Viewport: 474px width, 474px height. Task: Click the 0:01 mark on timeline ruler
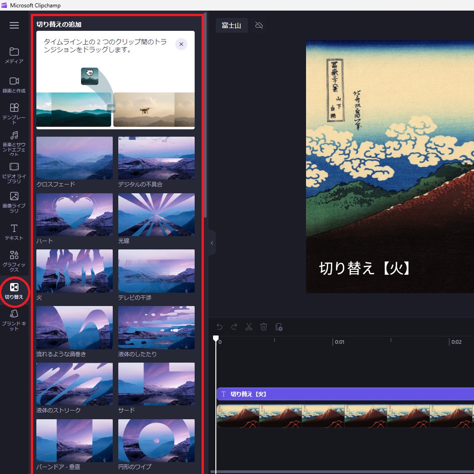(339, 342)
